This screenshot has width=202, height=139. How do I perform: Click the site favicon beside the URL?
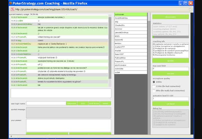coord(13,9)
